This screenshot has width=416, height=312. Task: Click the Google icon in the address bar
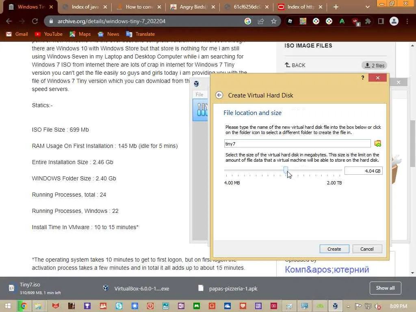248,21
